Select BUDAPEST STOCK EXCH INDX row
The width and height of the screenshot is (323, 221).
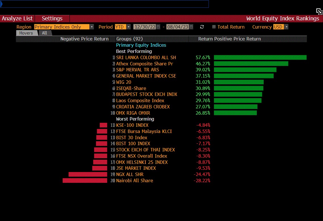click(x=147, y=95)
